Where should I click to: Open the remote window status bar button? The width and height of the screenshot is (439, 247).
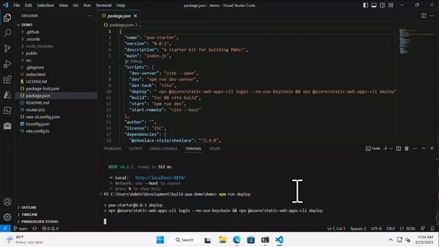[x=5, y=228]
